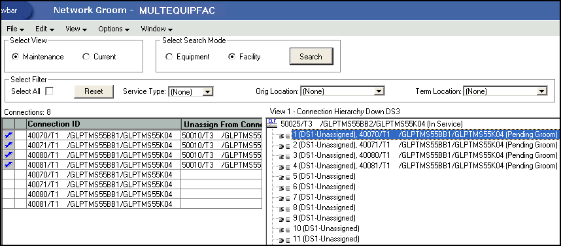Click the port icon for DS1 slot 10
This screenshot has height=246, width=561.
tap(284, 229)
